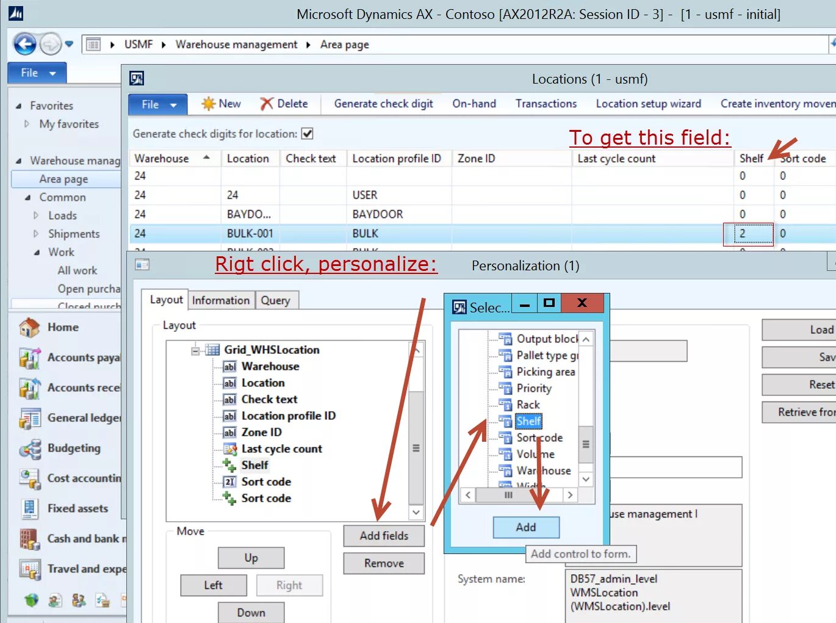Collapse the Favorites section
Viewport: 836px width, 623px height.
pyautogui.click(x=18, y=106)
